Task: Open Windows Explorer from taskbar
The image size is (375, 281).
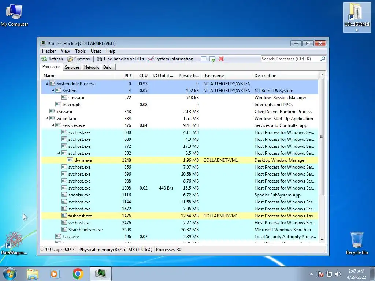Action: pos(33,274)
